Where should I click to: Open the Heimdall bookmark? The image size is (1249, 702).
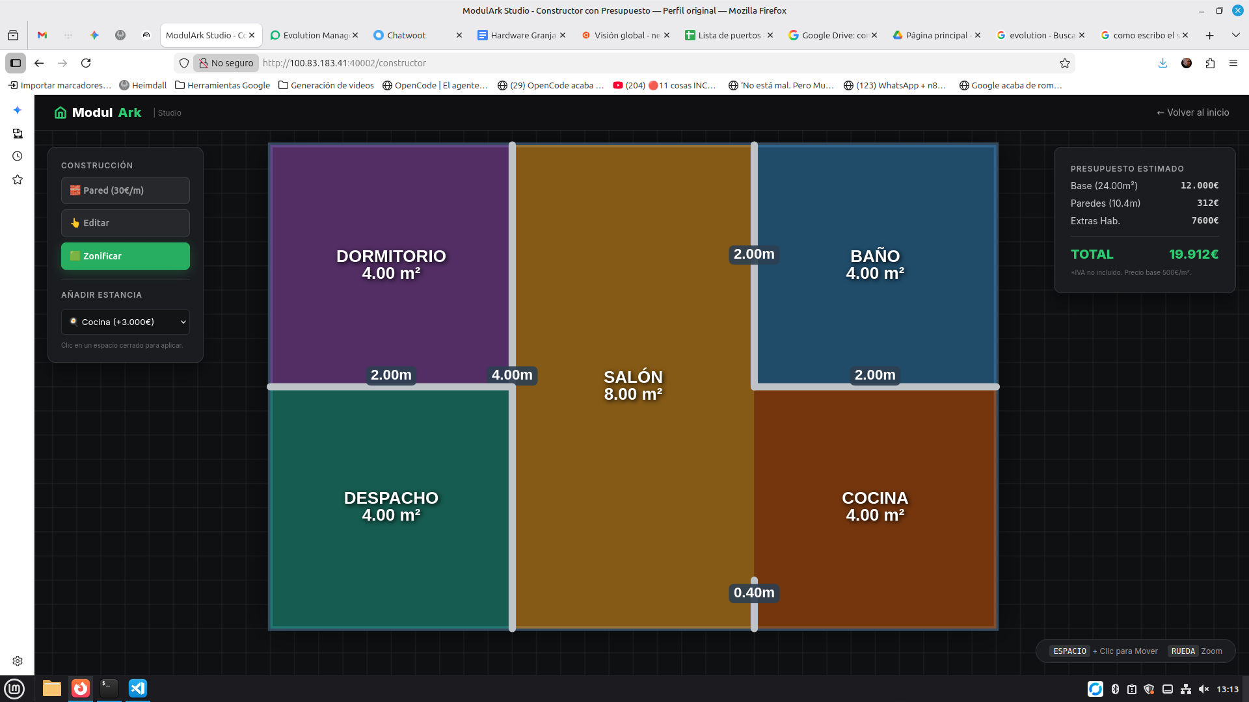pos(143,85)
